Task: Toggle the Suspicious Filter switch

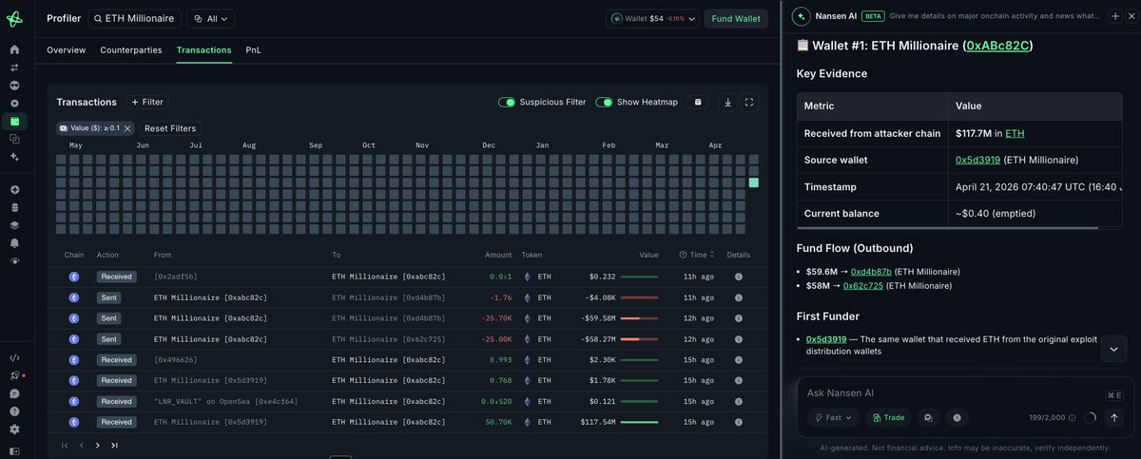Action: 507,102
